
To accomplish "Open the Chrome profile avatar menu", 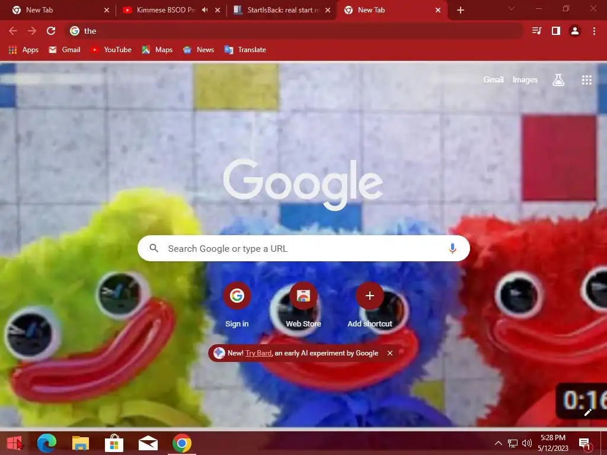I will pos(575,31).
